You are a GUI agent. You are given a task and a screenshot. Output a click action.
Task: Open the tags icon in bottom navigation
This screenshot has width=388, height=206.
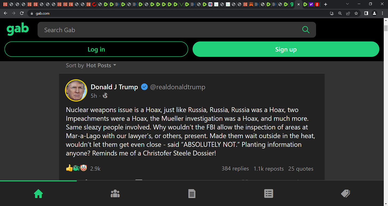[x=345, y=193]
